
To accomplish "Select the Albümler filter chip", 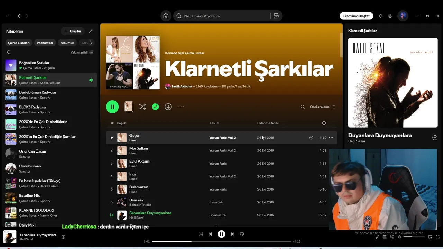I will [67, 43].
